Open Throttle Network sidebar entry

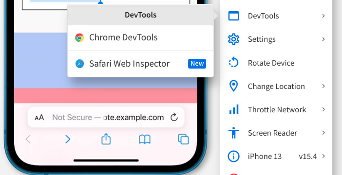(276, 109)
